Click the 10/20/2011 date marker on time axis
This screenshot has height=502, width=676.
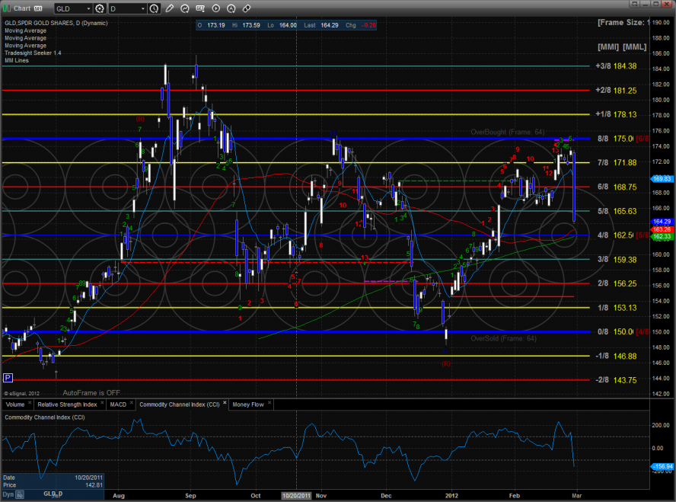click(298, 494)
